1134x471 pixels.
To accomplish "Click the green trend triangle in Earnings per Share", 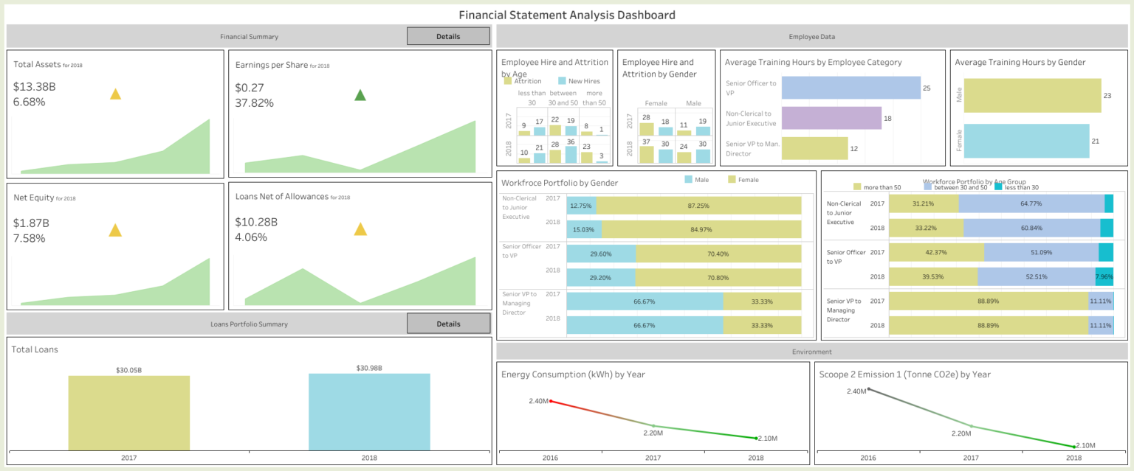I will click(360, 94).
